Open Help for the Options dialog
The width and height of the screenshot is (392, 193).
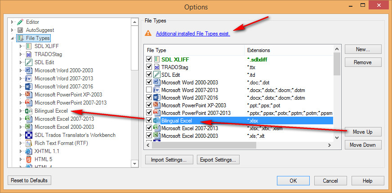pos(368,181)
